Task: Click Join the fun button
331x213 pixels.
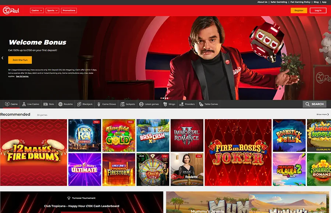Action: click(x=20, y=60)
